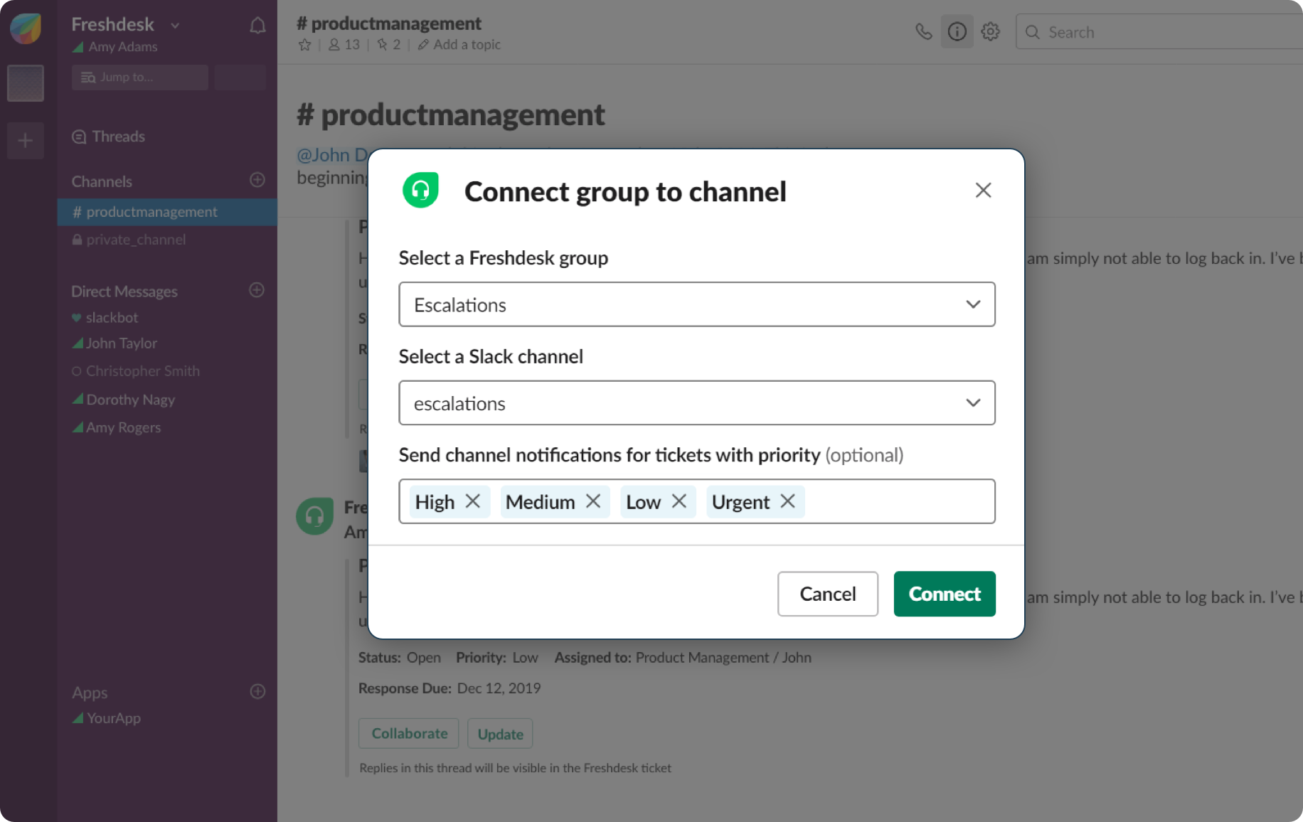
Task: Start a call using the phone icon
Action: (x=924, y=31)
